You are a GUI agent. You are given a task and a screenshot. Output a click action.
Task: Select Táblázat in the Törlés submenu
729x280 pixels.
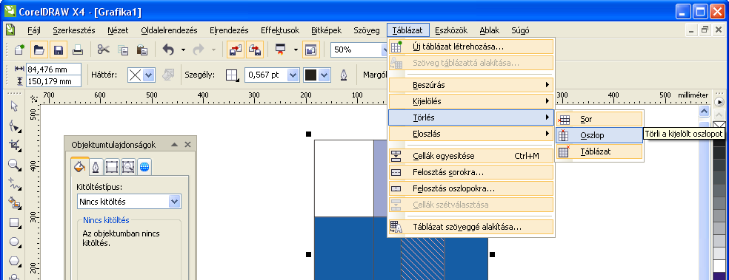(599, 151)
